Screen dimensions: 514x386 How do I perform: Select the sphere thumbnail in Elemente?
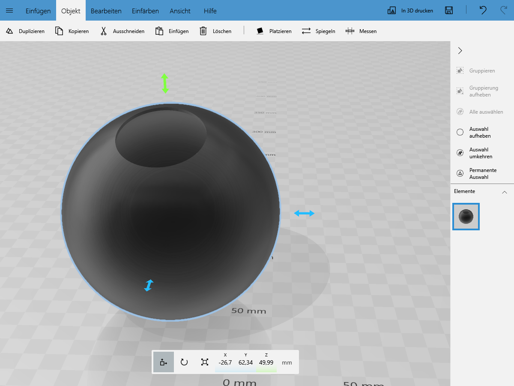(x=466, y=217)
